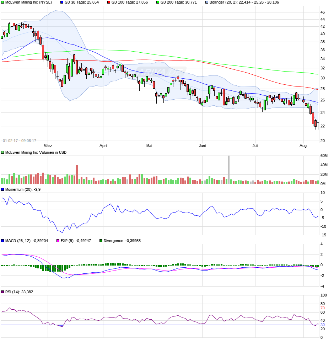
Task: Click the blue MACD legend swatch
Action: click(x=2, y=241)
